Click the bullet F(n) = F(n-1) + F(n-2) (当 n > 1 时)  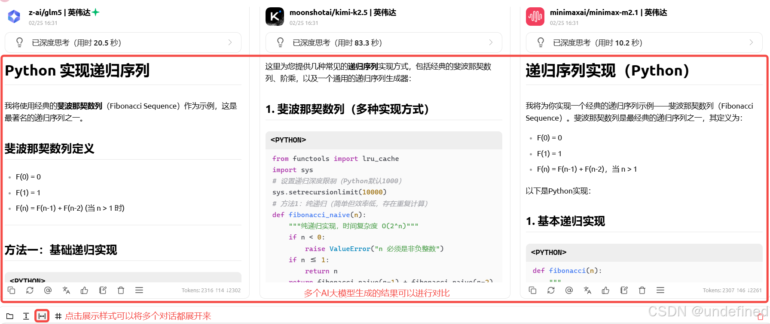pyautogui.click(x=70, y=208)
